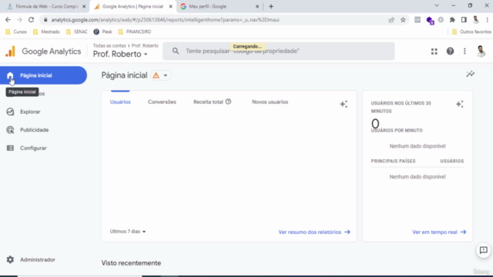Open the Insights sparkline icon
The height and width of the screenshot is (277, 493).
pyautogui.click(x=471, y=74)
